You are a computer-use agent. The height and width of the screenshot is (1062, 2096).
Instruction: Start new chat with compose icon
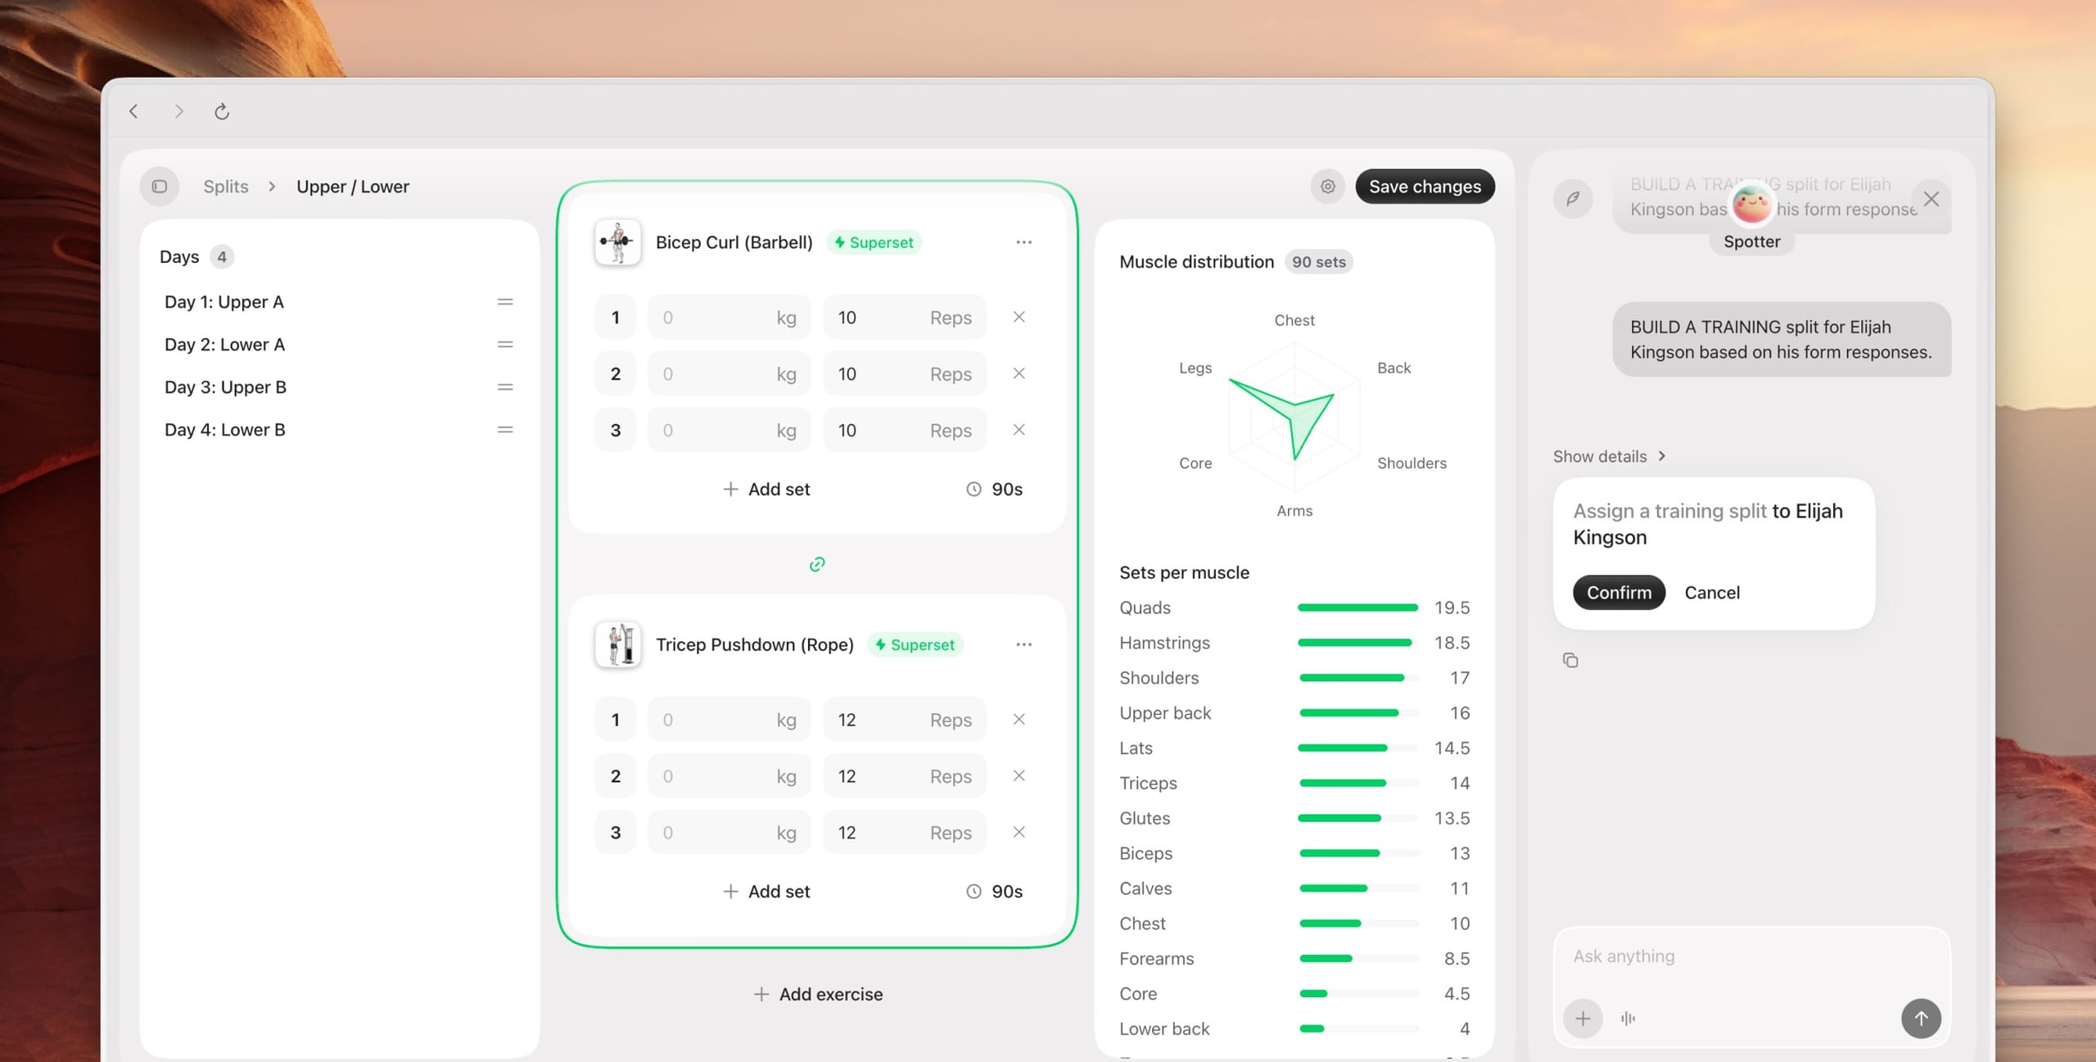[1573, 199]
